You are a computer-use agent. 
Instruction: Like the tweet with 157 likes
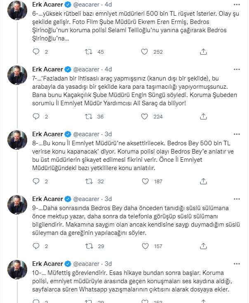(x=144, y=246)
